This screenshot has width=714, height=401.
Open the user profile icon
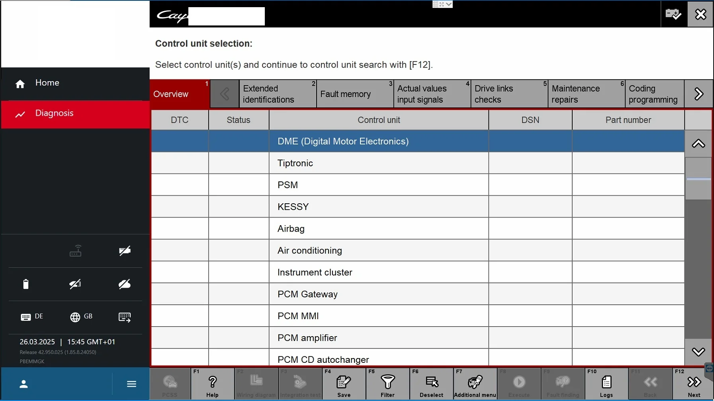[x=24, y=384]
